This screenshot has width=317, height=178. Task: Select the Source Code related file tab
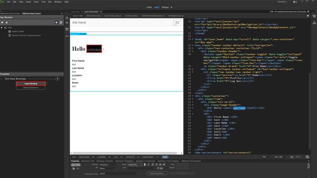(78, 16)
